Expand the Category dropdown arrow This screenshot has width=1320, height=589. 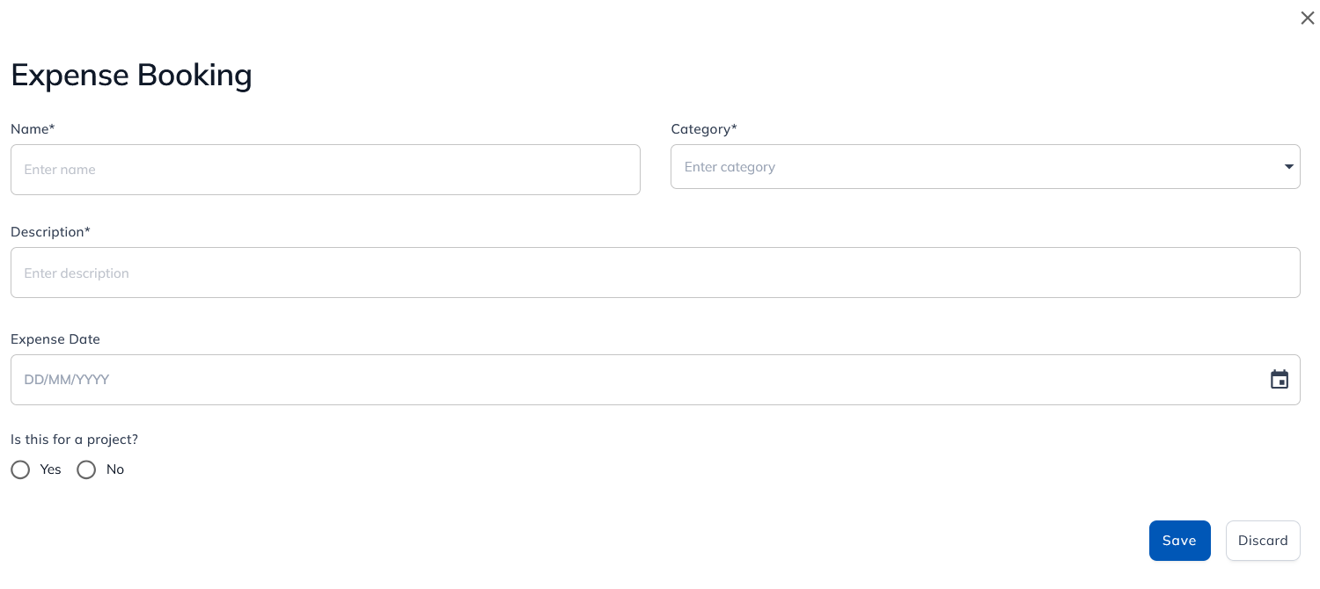point(1289,167)
